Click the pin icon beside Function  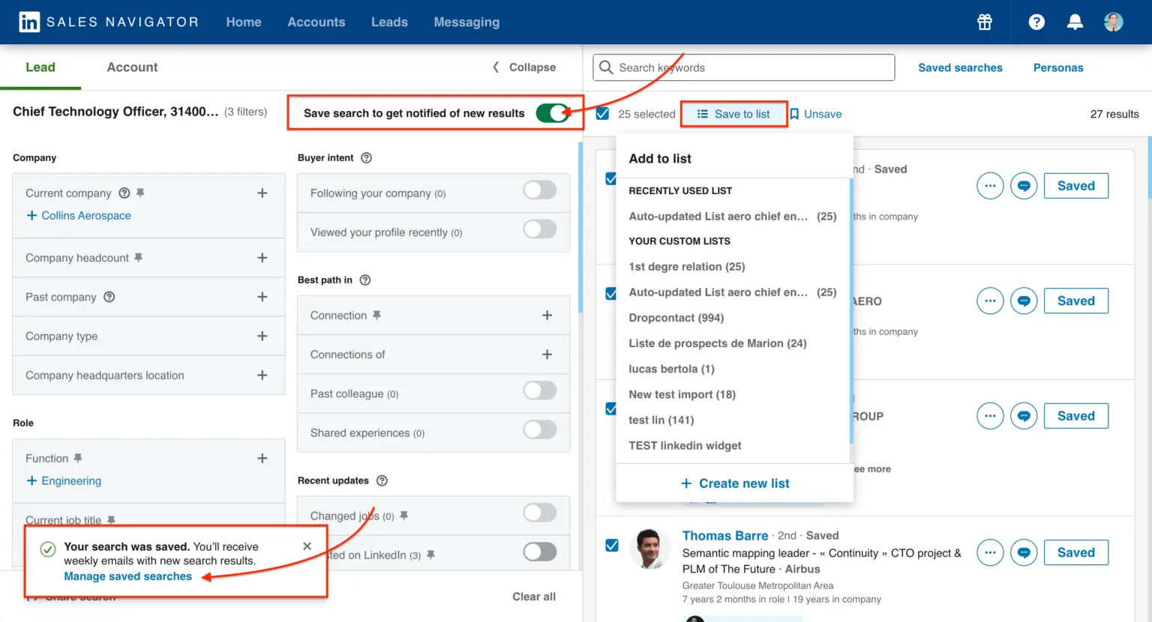click(x=78, y=458)
